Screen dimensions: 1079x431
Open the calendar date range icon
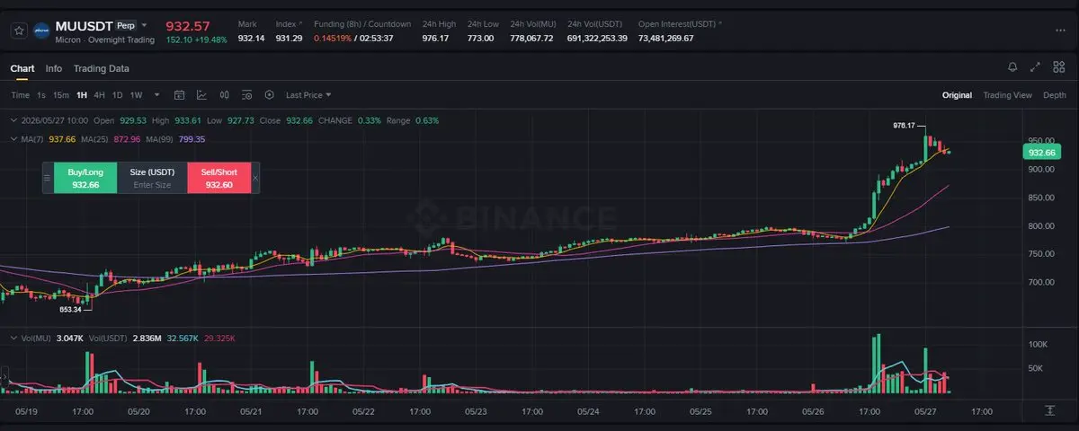pyautogui.click(x=179, y=94)
